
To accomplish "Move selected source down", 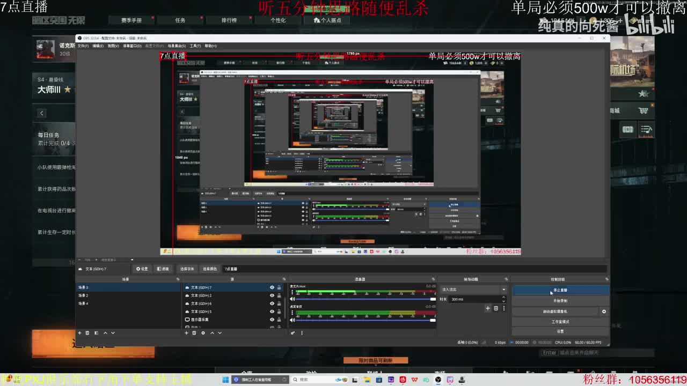I will 220,333.
